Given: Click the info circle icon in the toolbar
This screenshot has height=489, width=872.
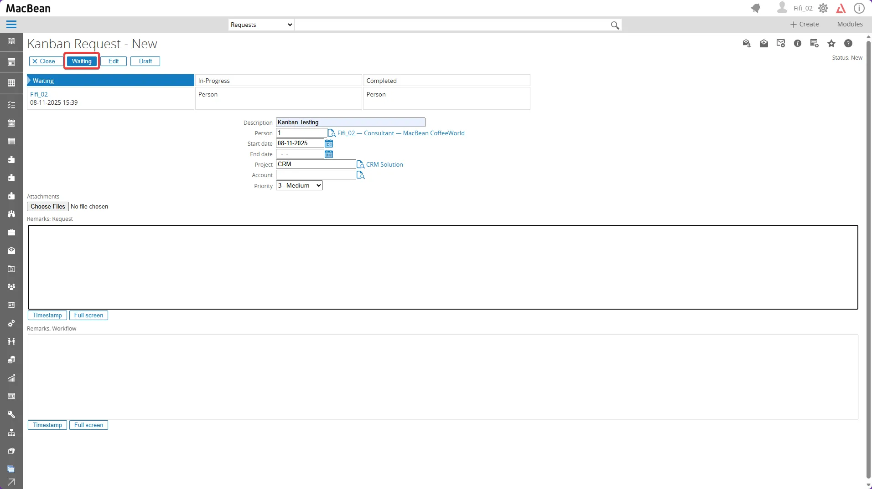Looking at the screenshot, I should tap(797, 43).
